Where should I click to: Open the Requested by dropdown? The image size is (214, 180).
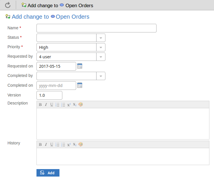101,57
